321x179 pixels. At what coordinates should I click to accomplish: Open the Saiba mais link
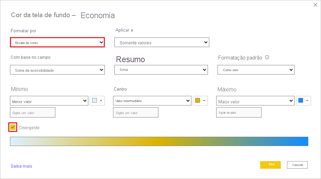(21, 166)
